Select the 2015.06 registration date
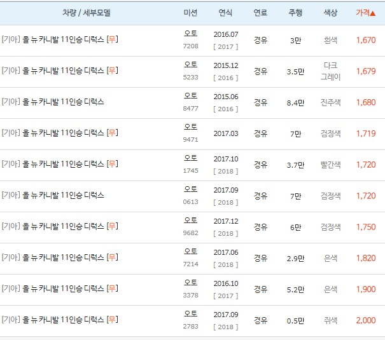Screen dimensions: 385x340 point(226,97)
